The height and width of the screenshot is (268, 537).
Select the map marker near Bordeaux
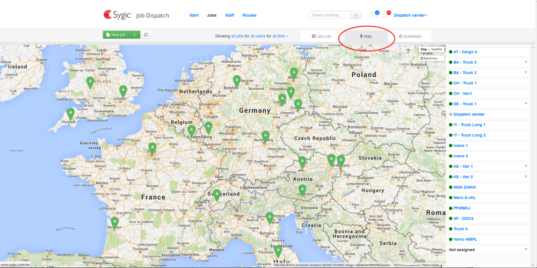click(115, 223)
